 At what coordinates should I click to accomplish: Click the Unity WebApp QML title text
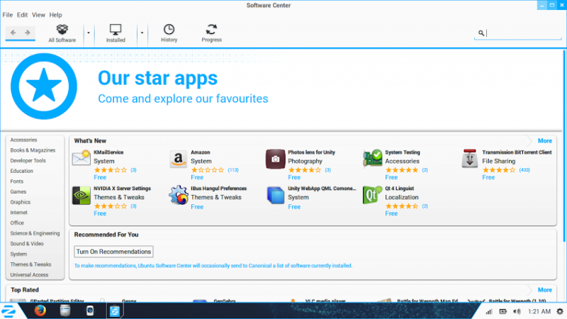pyautogui.click(x=322, y=189)
